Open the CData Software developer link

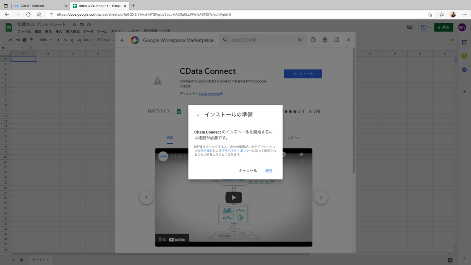pos(211,94)
